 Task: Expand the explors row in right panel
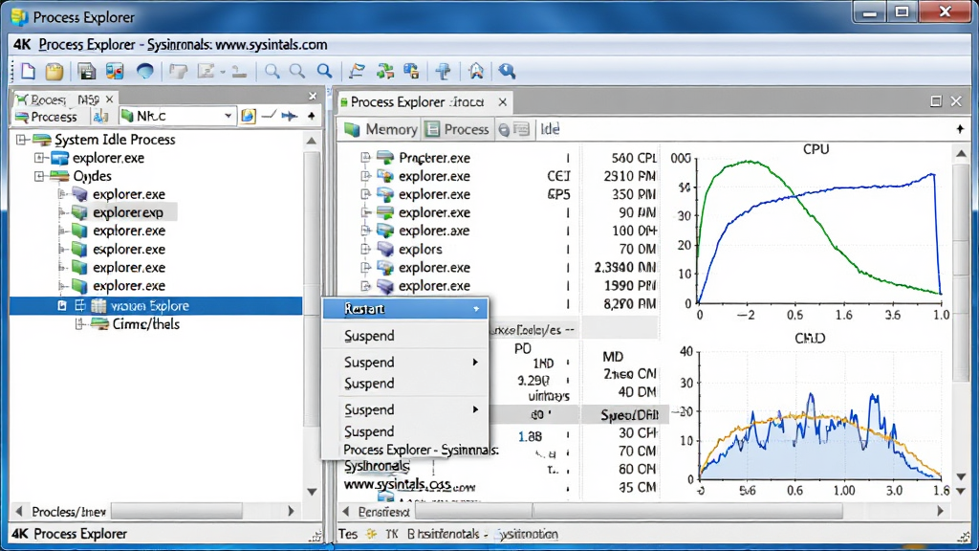(366, 250)
